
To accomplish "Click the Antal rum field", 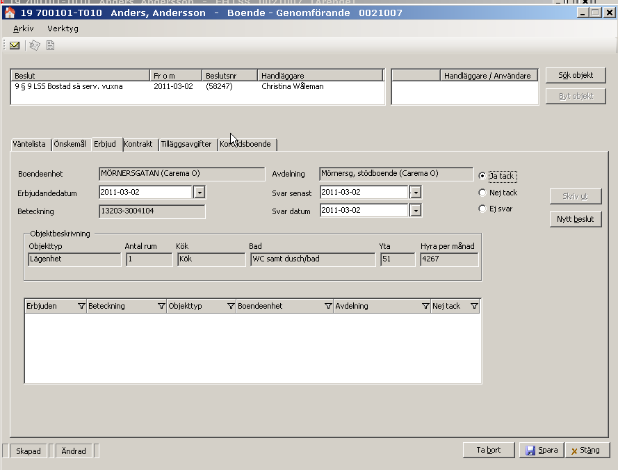I will [x=149, y=259].
